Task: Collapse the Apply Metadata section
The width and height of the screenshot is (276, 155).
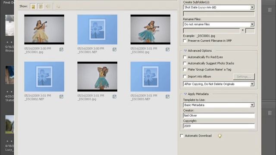Action: tap(185, 94)
